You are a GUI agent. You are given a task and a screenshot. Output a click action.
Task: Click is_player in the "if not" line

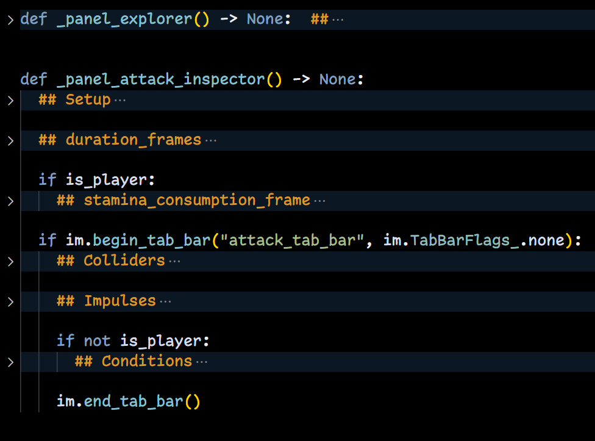coord(165,342)
